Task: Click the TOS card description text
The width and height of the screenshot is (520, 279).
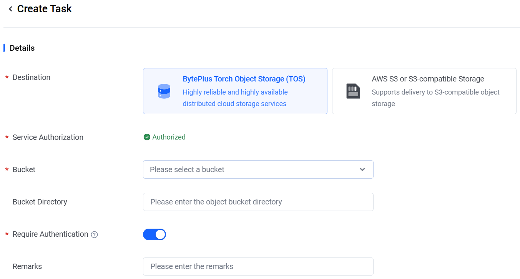Action: [235, 98]
